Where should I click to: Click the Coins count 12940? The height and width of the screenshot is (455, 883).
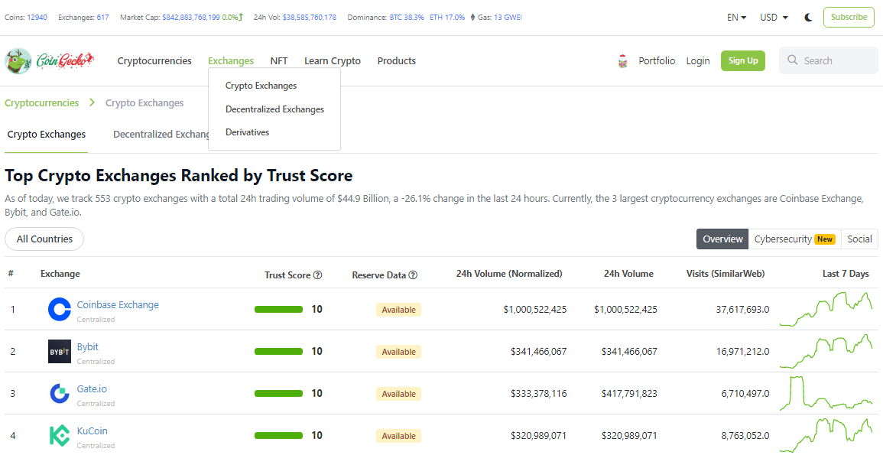pyautogui.click(x=36, y=18)
